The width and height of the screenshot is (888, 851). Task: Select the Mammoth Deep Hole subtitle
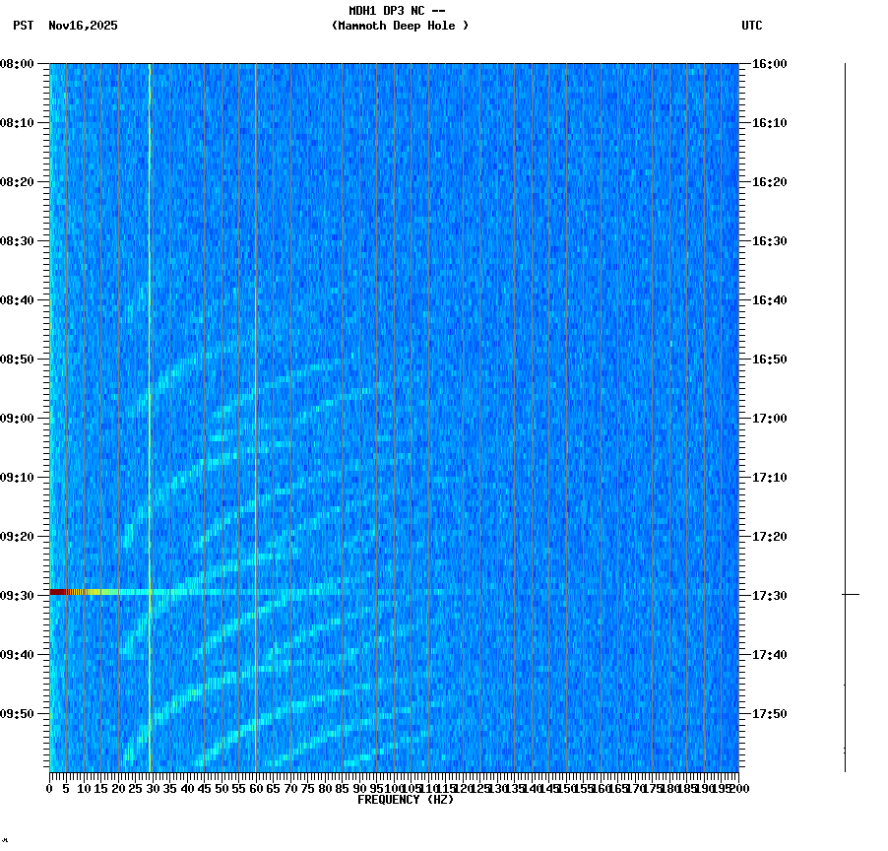pos(398,27)
